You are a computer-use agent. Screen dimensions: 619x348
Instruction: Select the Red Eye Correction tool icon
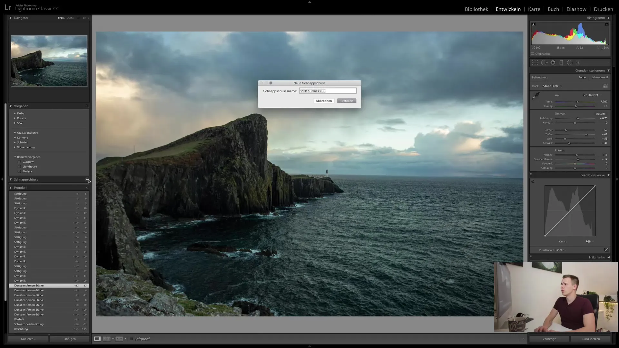[x=553, y=63]
